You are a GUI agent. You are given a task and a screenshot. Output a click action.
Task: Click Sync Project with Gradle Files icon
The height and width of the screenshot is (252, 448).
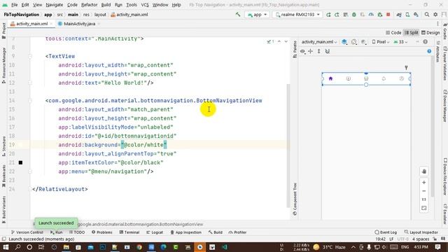[x=399, y=14]
